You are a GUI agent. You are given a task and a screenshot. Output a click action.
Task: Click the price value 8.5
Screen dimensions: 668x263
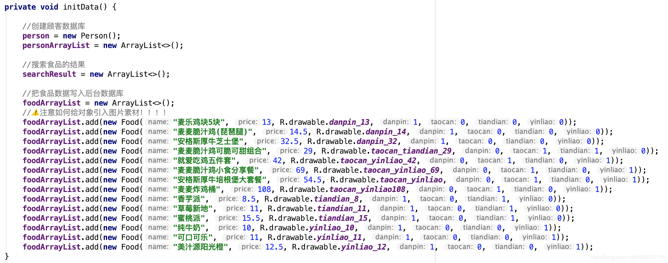(249, 199)
